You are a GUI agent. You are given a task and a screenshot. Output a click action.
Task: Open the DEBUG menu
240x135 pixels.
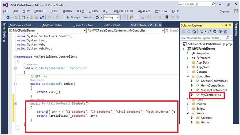pos(67,11)
